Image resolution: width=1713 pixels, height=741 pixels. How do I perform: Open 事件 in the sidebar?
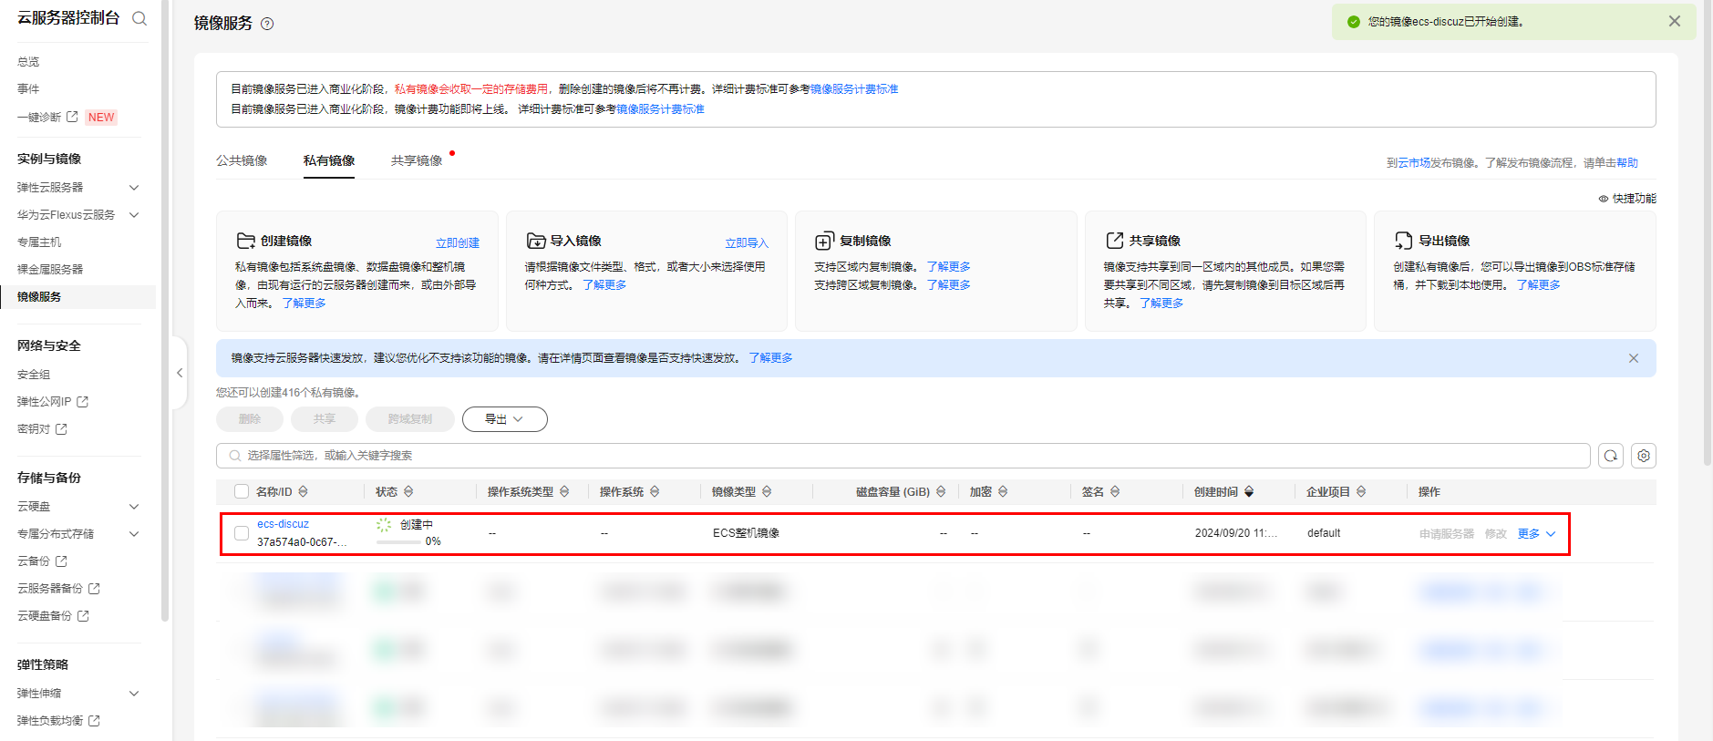(x=28, y=89)
